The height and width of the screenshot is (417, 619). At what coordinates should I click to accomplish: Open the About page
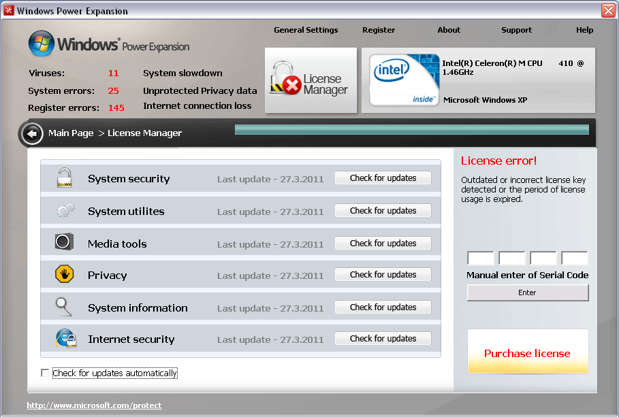(x=449, y=30)
